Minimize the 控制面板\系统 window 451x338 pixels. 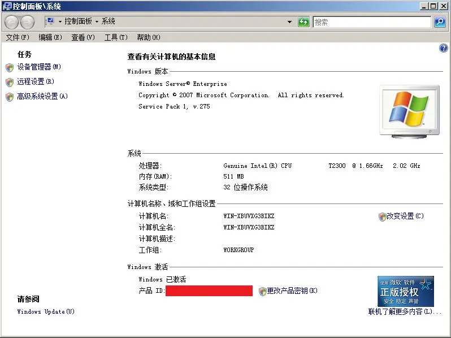pos(424,6)
